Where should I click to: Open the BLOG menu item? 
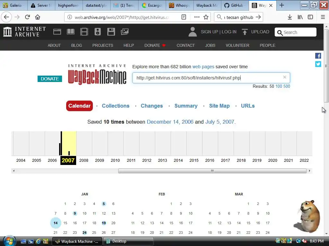(76, 45)
